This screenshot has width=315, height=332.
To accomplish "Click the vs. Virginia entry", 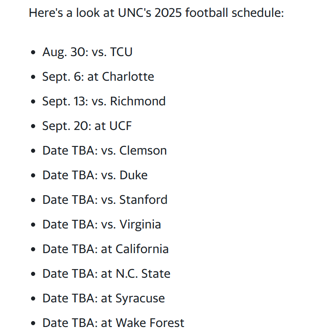I will [x=101, y=224].
